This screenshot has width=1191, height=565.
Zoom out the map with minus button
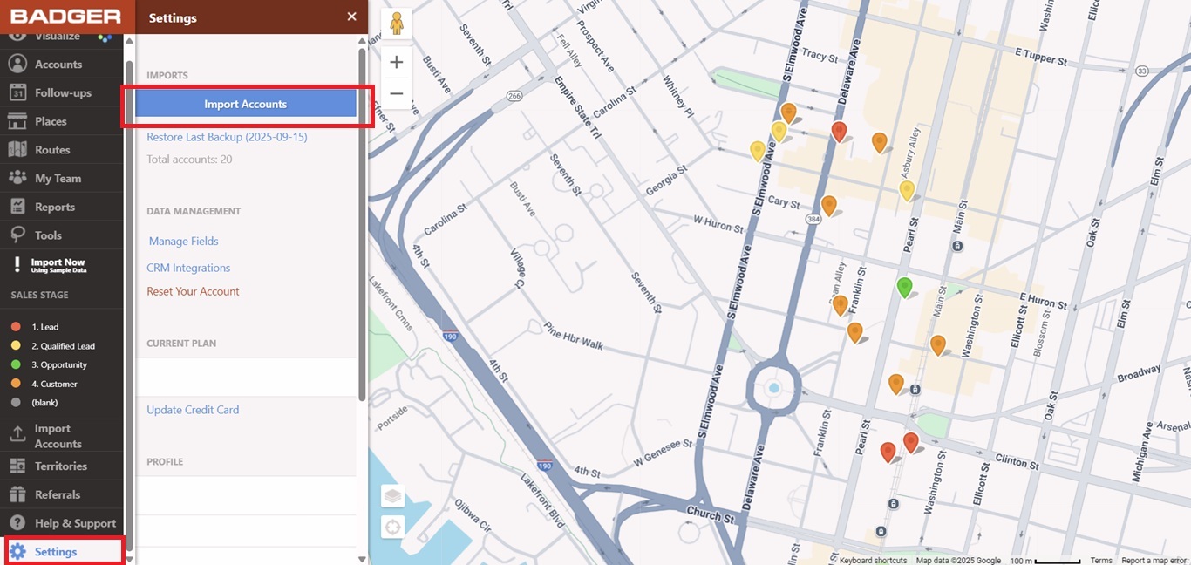pyautogui.click(x=396, y=93)
